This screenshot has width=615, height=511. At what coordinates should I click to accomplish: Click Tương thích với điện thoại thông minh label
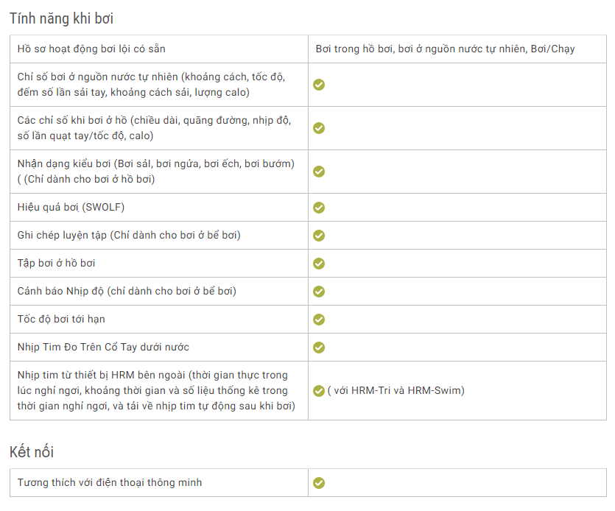click(110, 482)
